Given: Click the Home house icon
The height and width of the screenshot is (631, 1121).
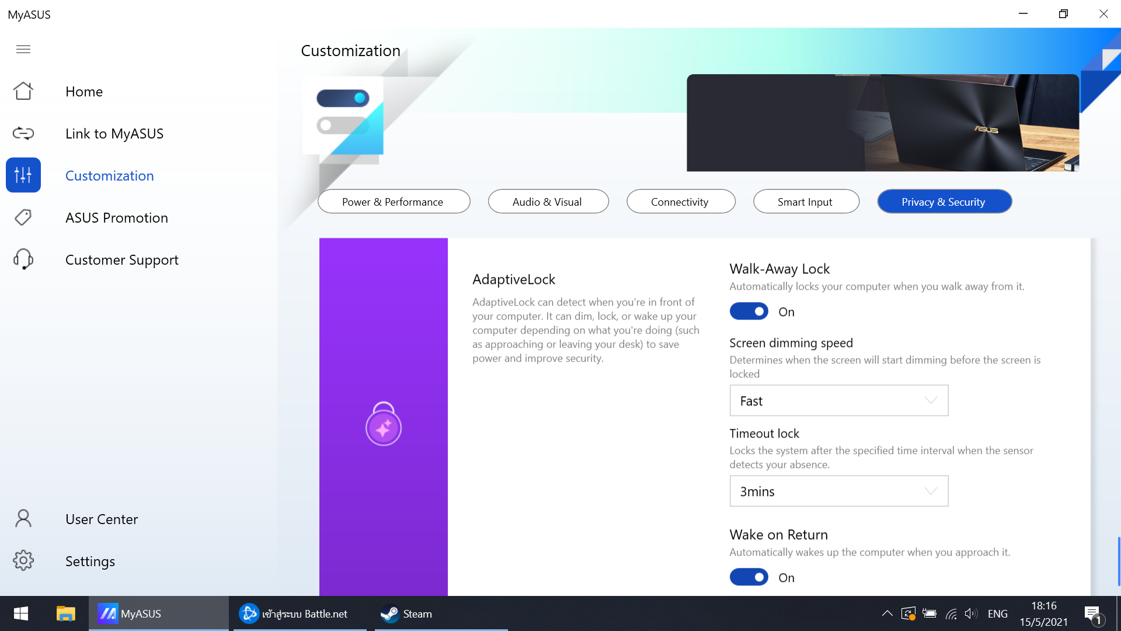Looking at the screenshot, I should click(23, 91).
